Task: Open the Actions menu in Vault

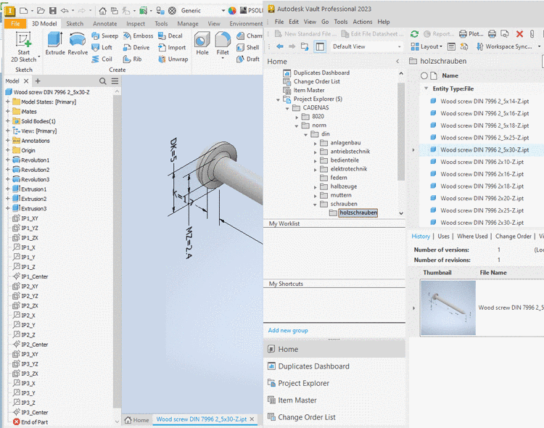Action: (x=362, y=22)
